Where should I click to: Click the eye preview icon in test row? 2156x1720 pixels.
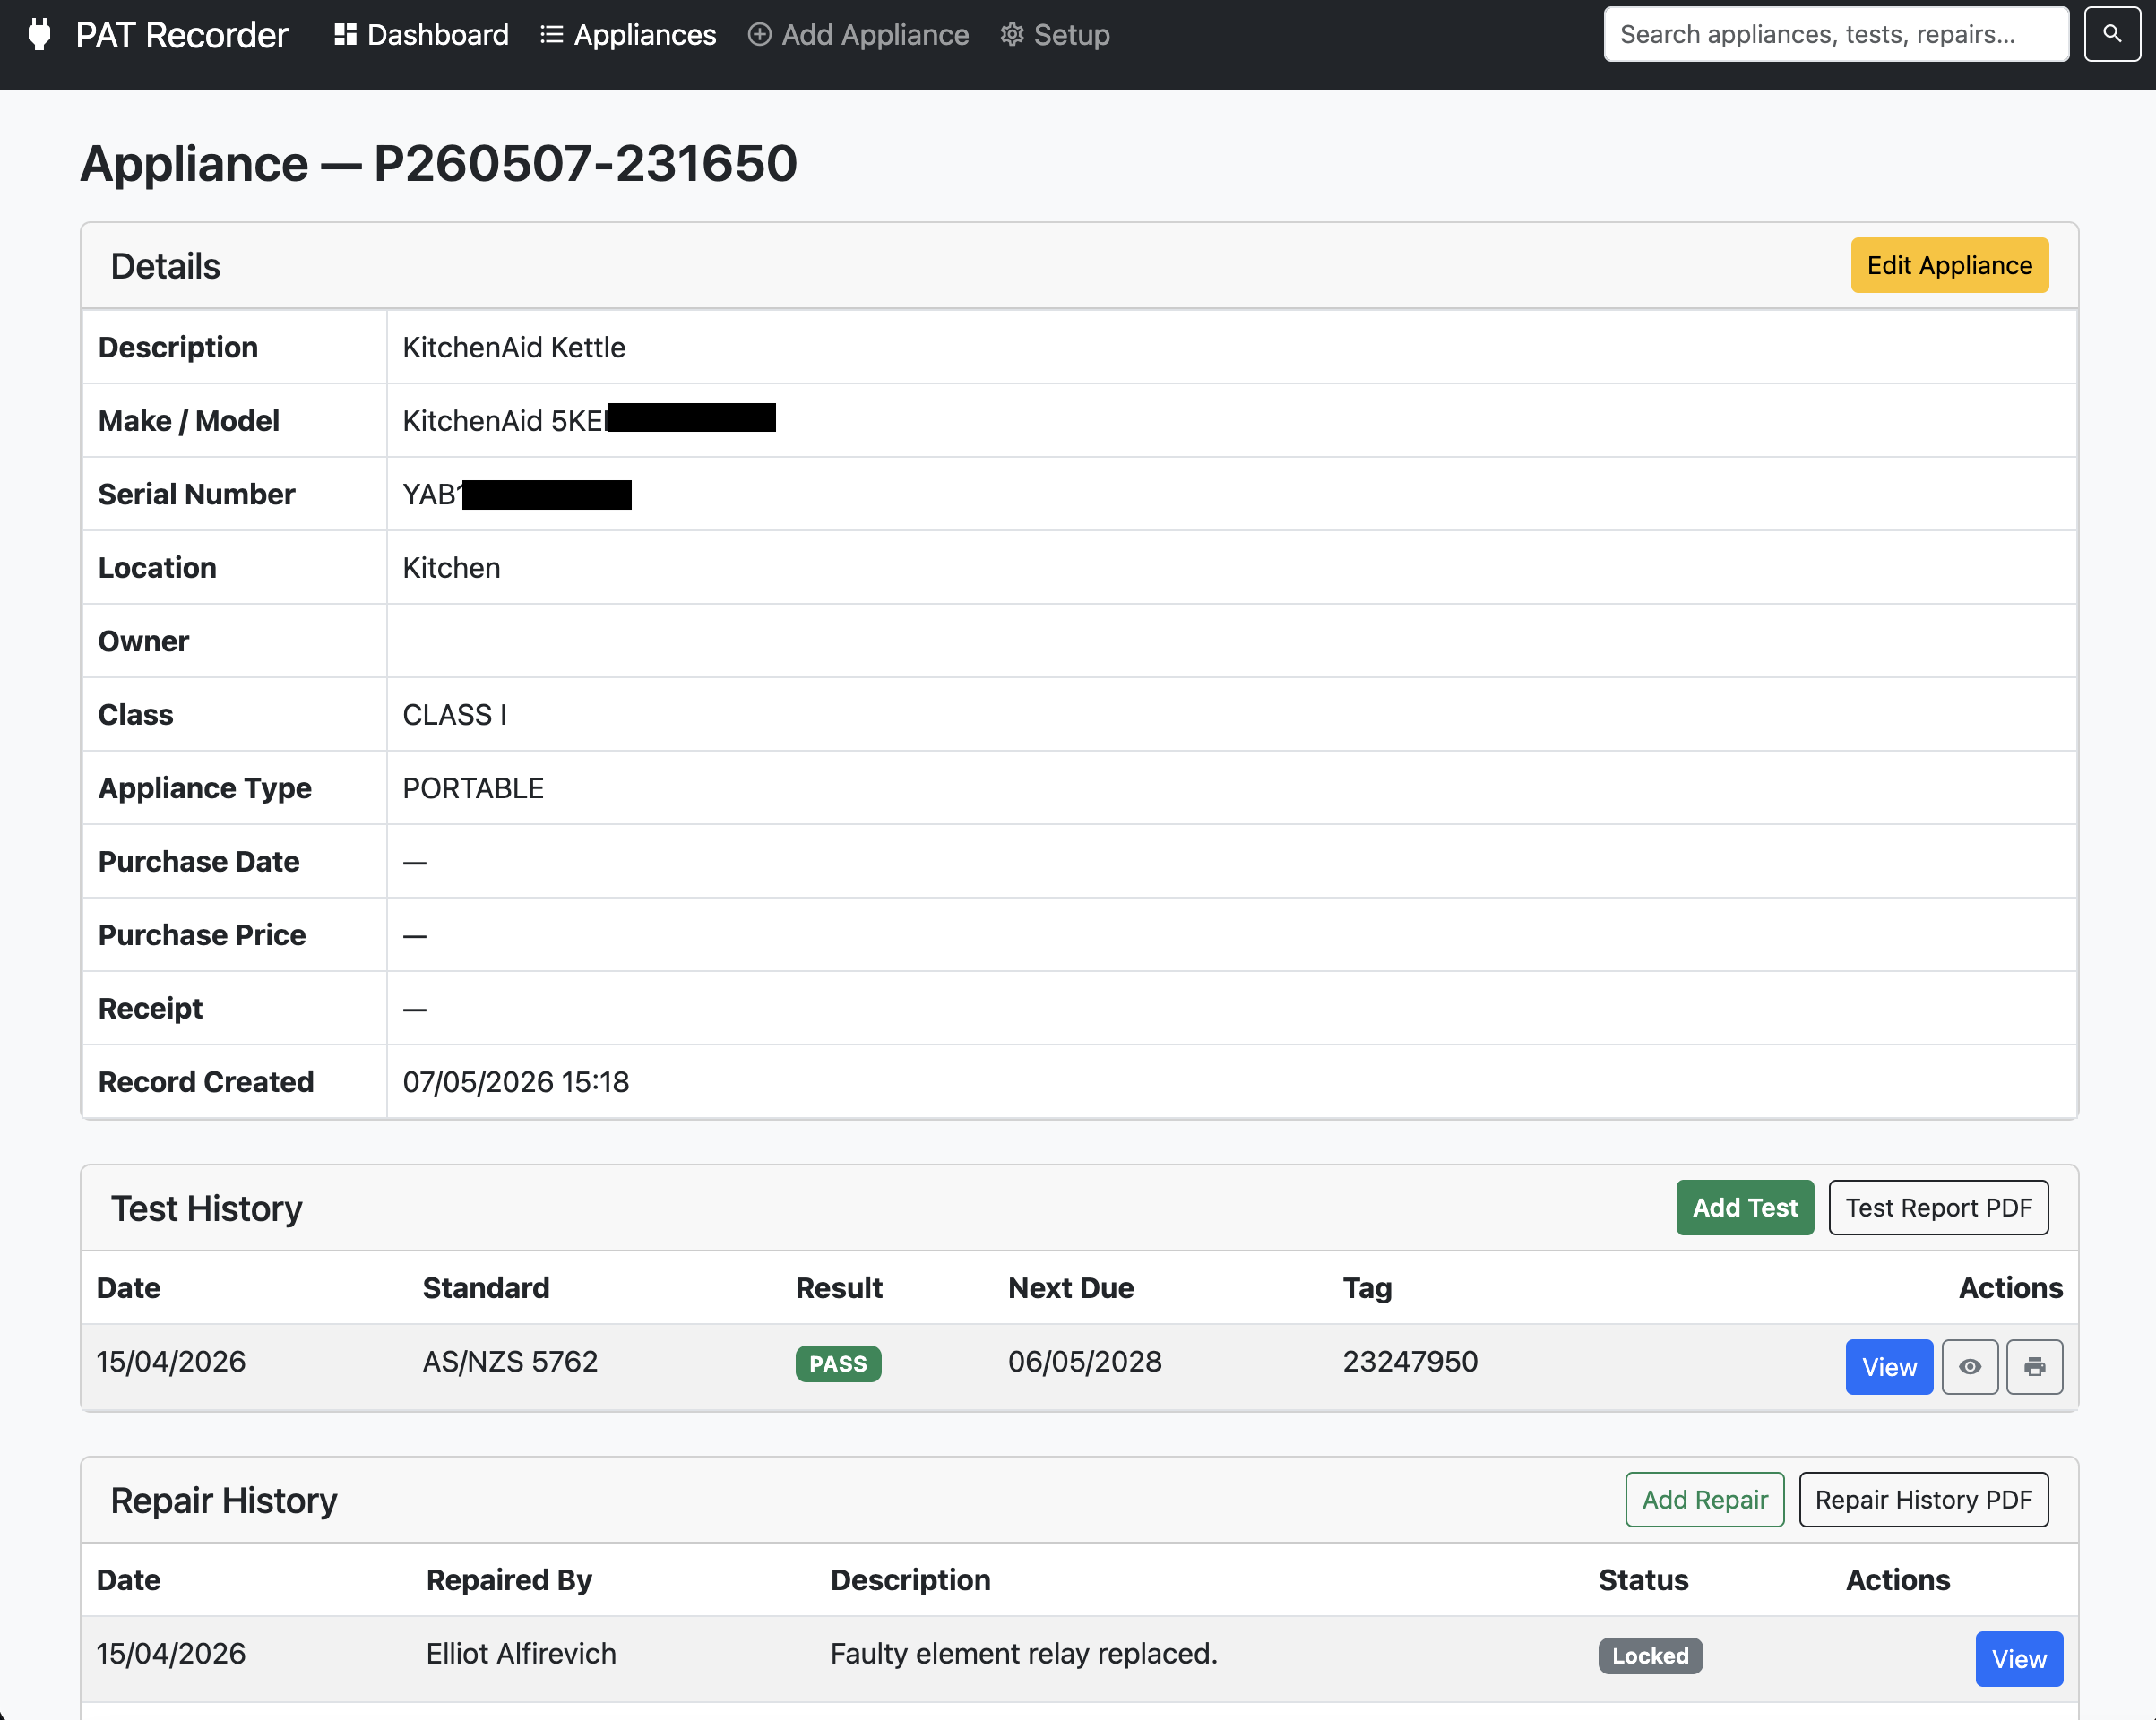[1969, 1366]
